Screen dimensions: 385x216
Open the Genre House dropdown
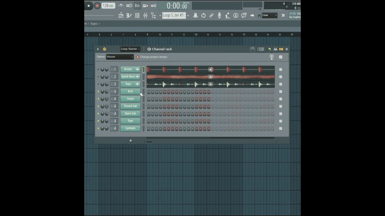pos(120,57)
